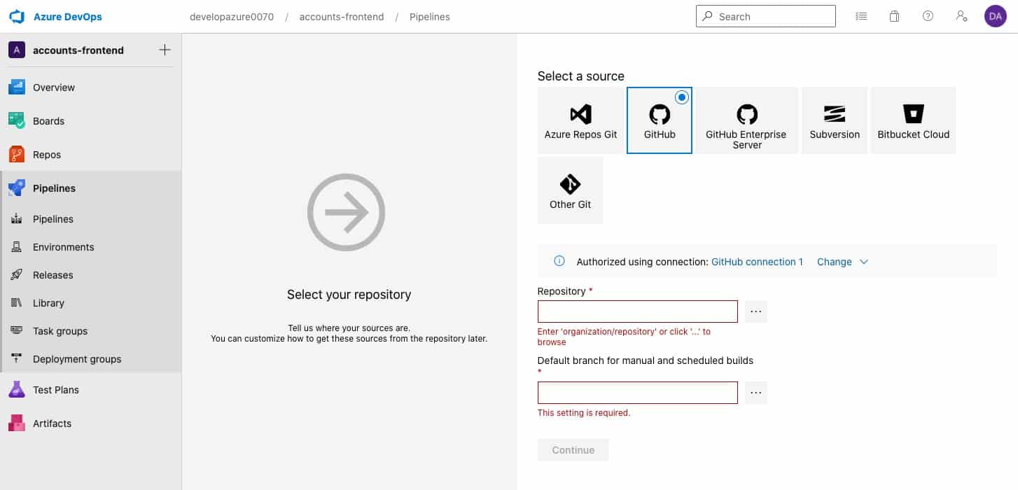Open the GitHub connection 1 link

[758, 262]
